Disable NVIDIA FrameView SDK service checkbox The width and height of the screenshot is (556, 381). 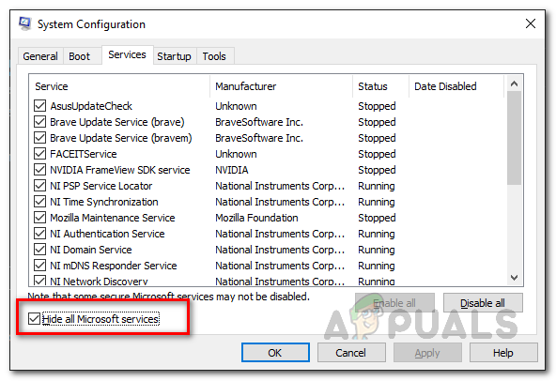(39, 170)
